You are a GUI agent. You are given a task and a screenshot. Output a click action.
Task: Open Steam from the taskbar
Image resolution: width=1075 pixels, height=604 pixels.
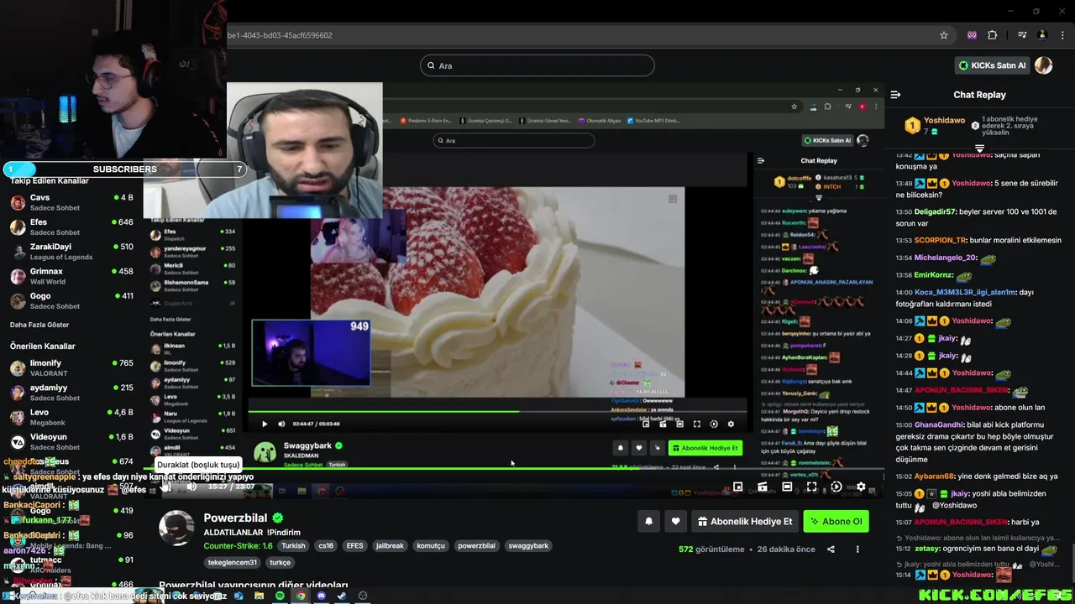coord(341,596)
